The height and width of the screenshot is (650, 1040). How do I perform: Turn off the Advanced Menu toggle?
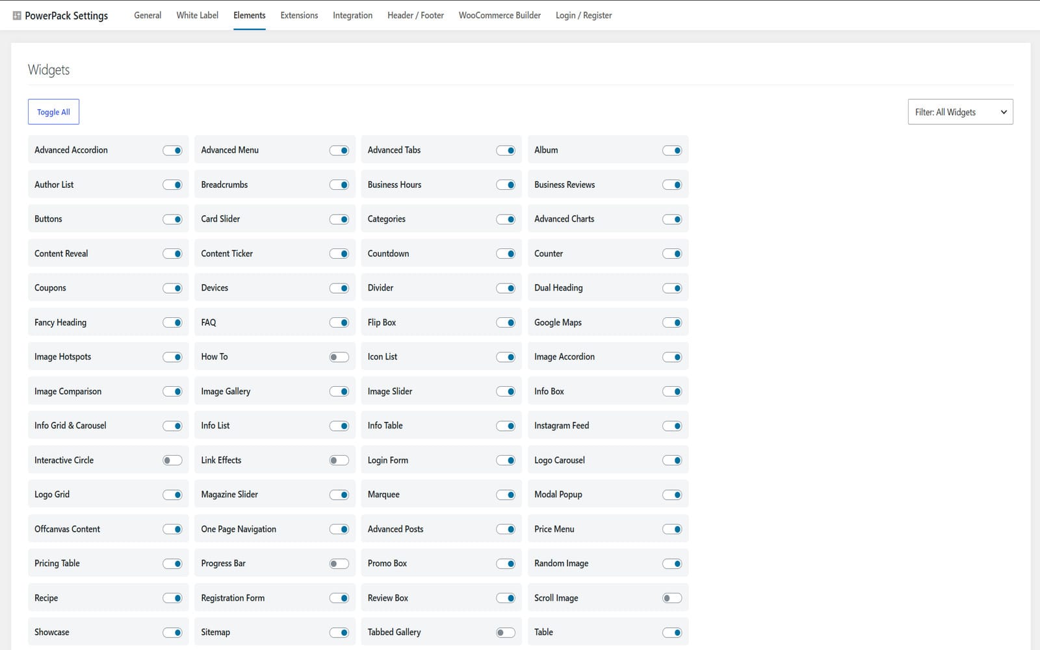(x=339, y=150)
